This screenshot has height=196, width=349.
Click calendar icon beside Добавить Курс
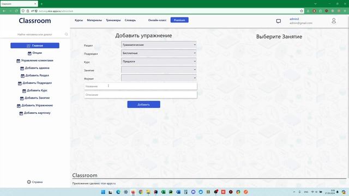[24, 91]
